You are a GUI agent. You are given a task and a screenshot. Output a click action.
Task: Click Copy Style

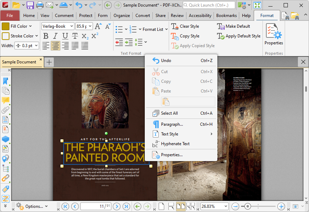point(185,36)
